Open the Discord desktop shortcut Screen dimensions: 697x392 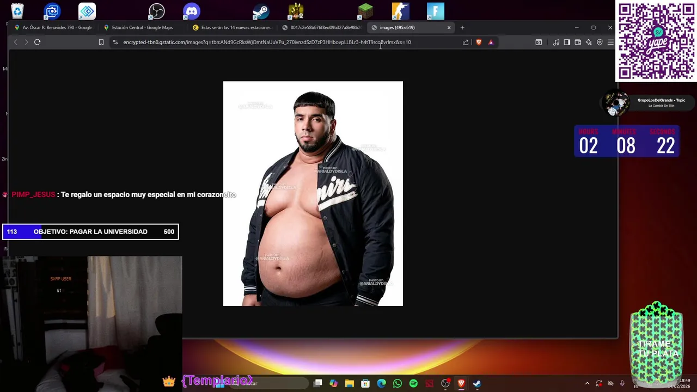pos(192,11)
